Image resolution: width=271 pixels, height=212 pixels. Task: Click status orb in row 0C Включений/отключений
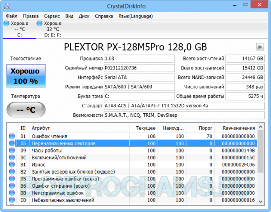click(x=12, y=157)
